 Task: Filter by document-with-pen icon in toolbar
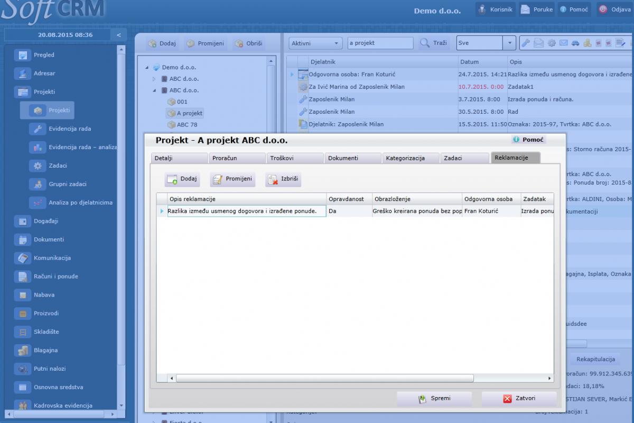(620, 43)
